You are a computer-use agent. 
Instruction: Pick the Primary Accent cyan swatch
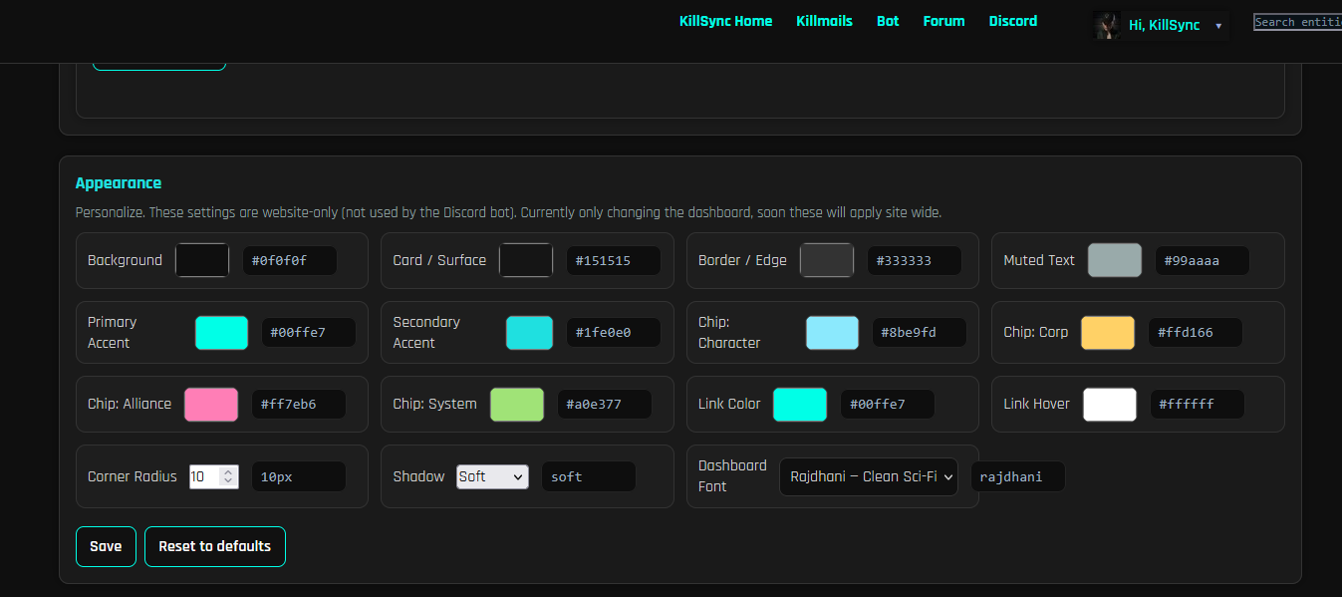pos(221,333)
